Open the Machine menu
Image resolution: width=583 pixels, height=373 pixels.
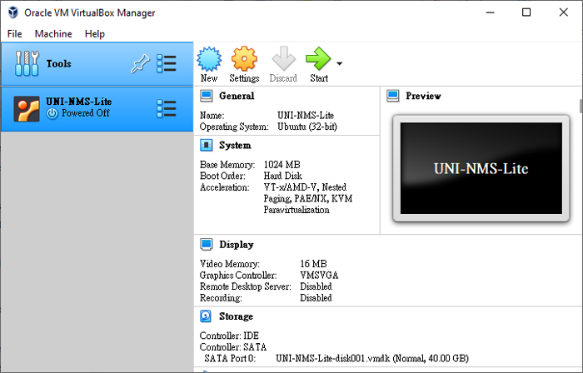pyautogui.click(x=53, y=34)
